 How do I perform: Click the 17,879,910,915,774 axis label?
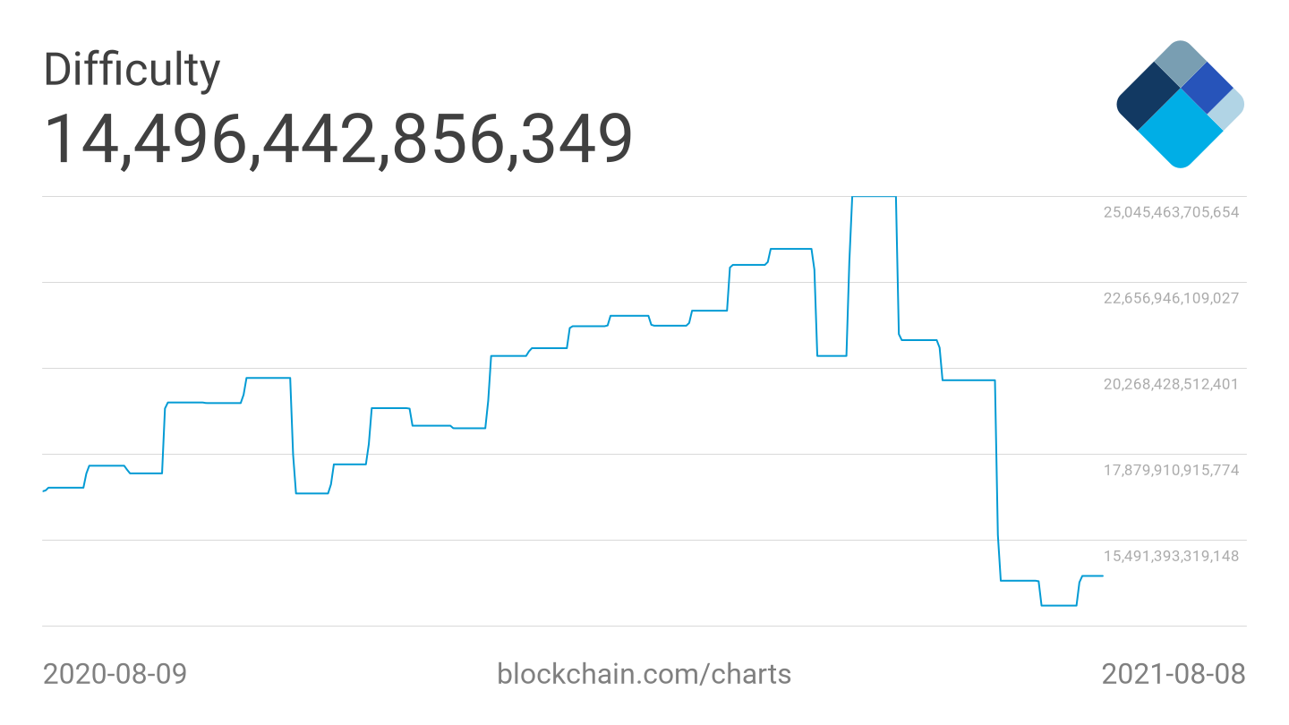tap(1171, 470)
